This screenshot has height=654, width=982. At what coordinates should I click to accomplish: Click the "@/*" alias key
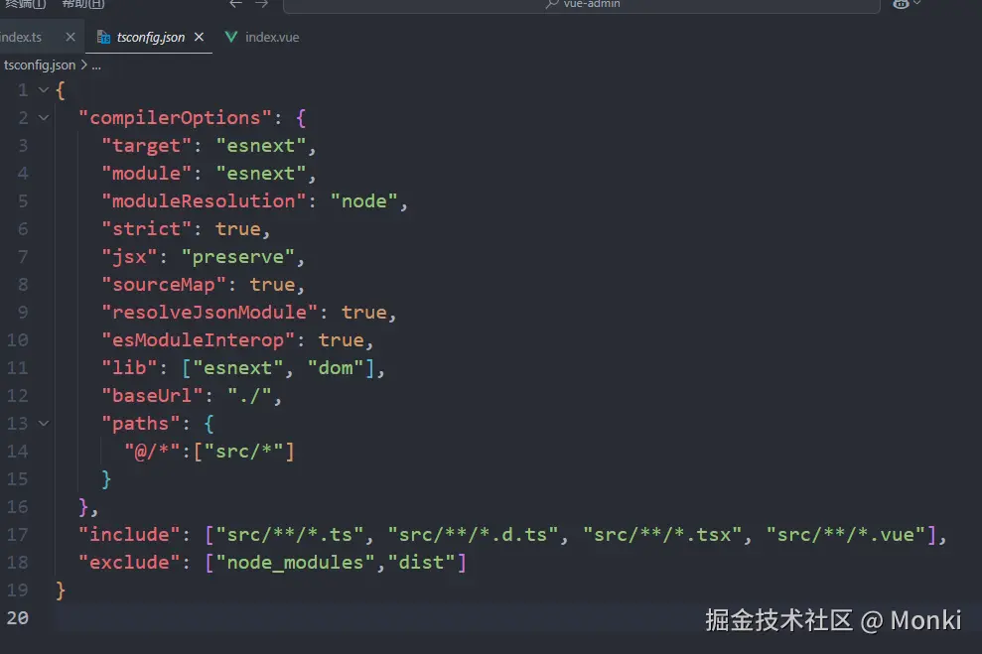(153, 452)
